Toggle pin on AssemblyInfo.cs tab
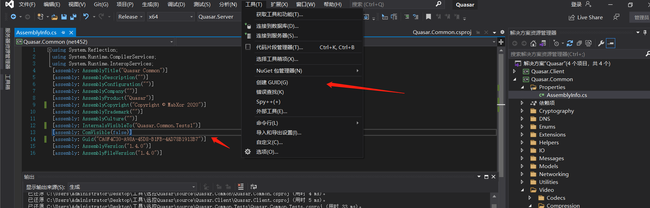The image size is (650, 208). point(63,32)
